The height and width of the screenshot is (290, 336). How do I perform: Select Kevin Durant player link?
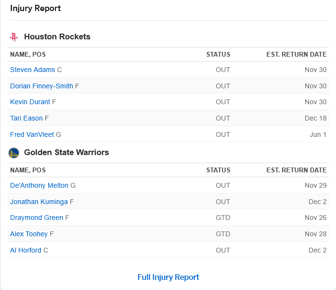point(30,102)
